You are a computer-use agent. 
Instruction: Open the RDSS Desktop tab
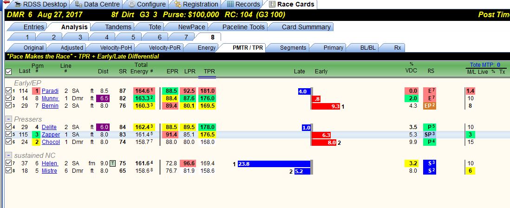[41, 4]
